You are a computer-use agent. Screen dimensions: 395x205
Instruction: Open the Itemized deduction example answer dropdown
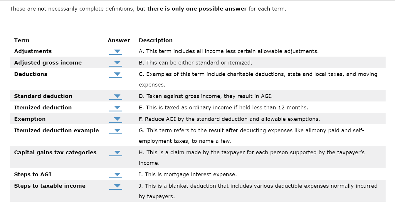116,130
